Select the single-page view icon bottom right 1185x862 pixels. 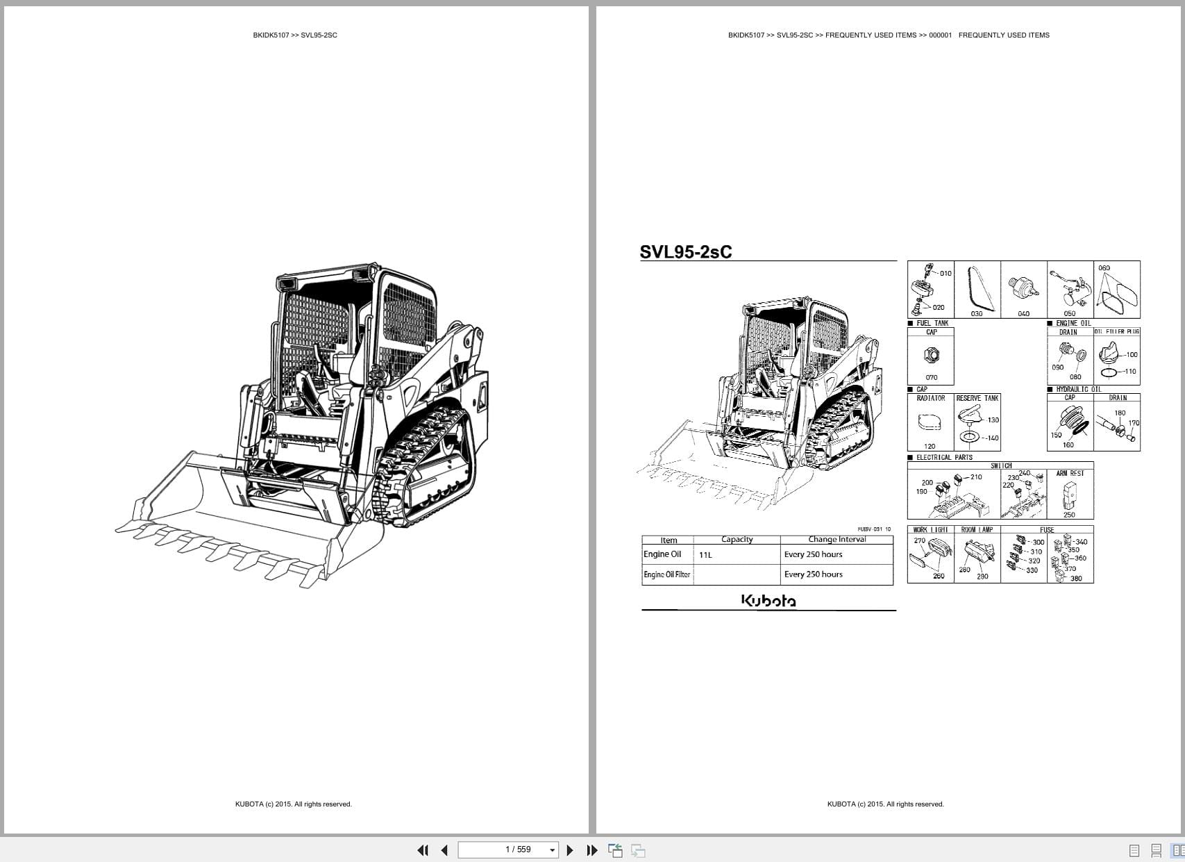point(1135,849)
